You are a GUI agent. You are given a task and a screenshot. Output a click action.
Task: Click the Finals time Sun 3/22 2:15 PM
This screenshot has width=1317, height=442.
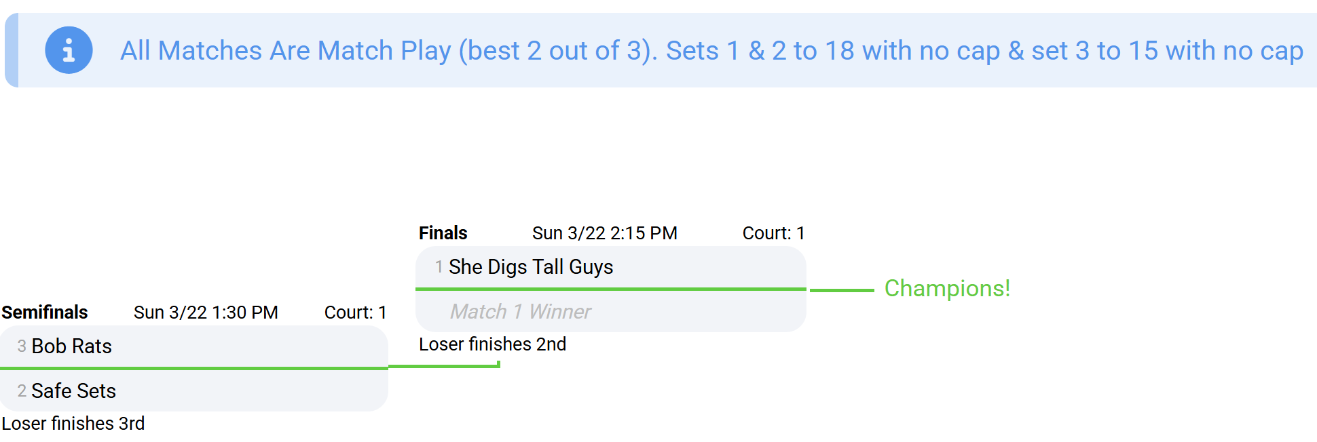point(604,233)
